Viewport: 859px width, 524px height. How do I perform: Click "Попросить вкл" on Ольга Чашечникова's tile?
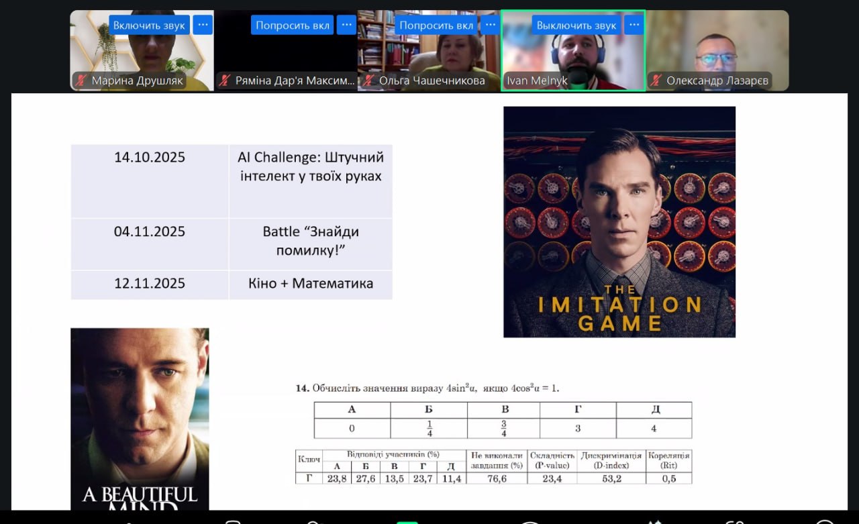pos(436,25)
